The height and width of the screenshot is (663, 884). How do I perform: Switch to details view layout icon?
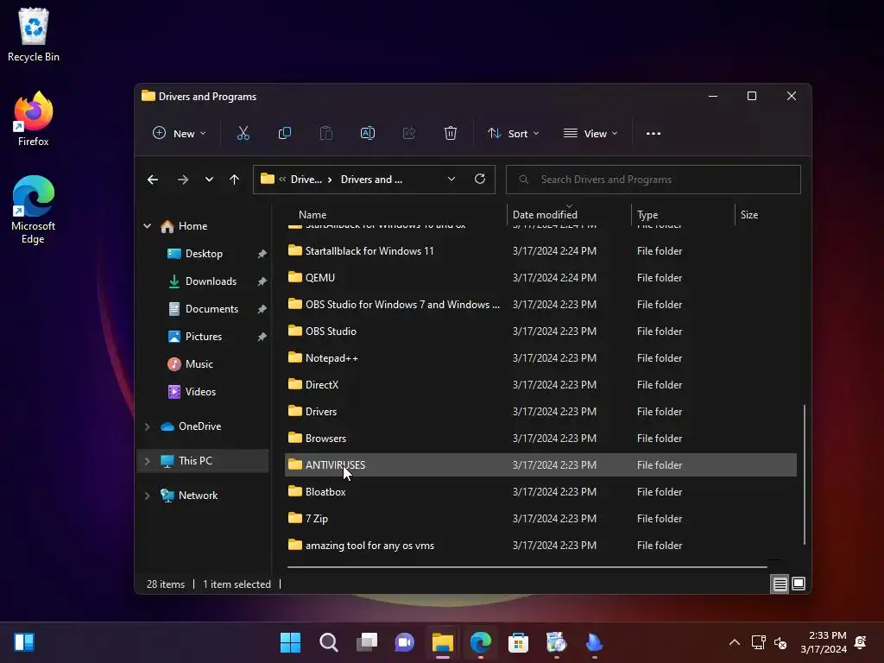[780, 584]
